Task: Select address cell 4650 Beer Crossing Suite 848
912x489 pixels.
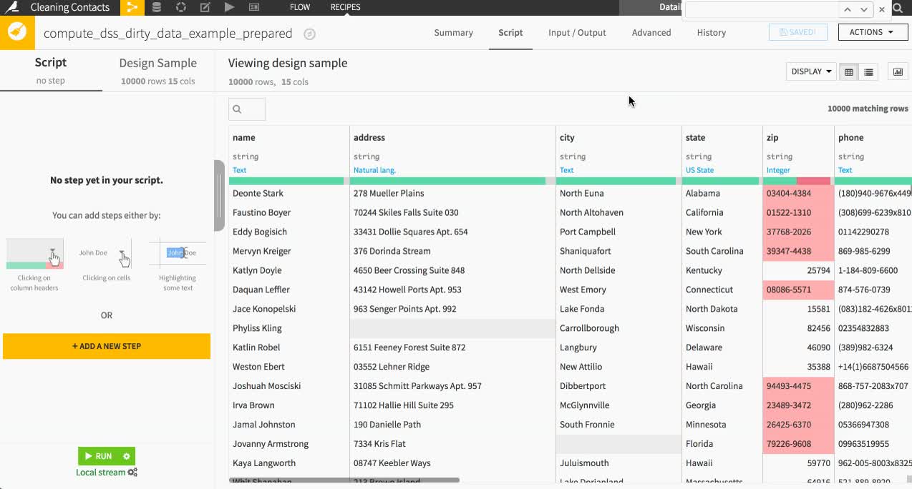Action: (452, 270)
